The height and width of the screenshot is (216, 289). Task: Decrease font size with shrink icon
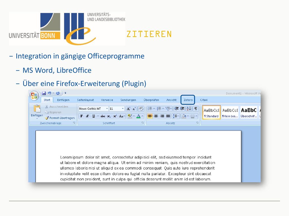[134, 109]
